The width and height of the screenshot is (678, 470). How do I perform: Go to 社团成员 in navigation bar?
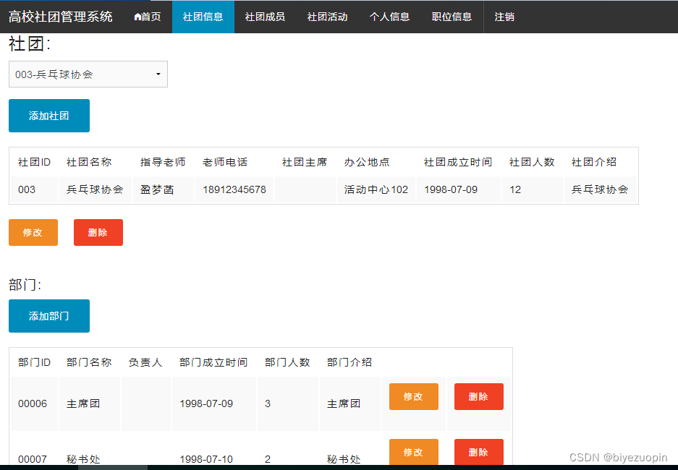265,17
